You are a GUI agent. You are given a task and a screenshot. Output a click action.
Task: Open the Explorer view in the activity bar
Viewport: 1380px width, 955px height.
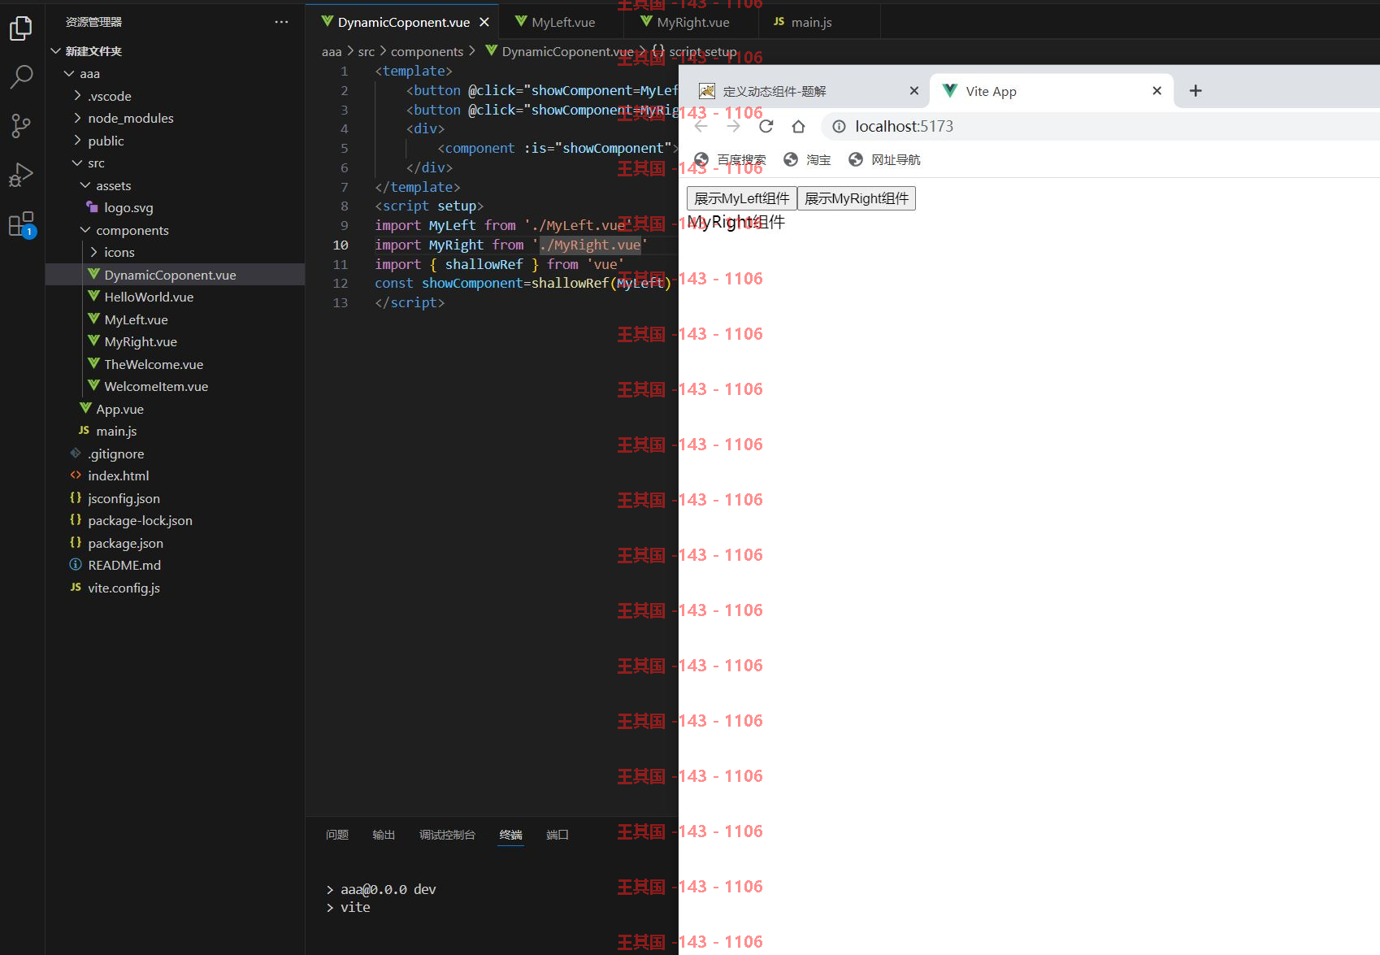21,28
